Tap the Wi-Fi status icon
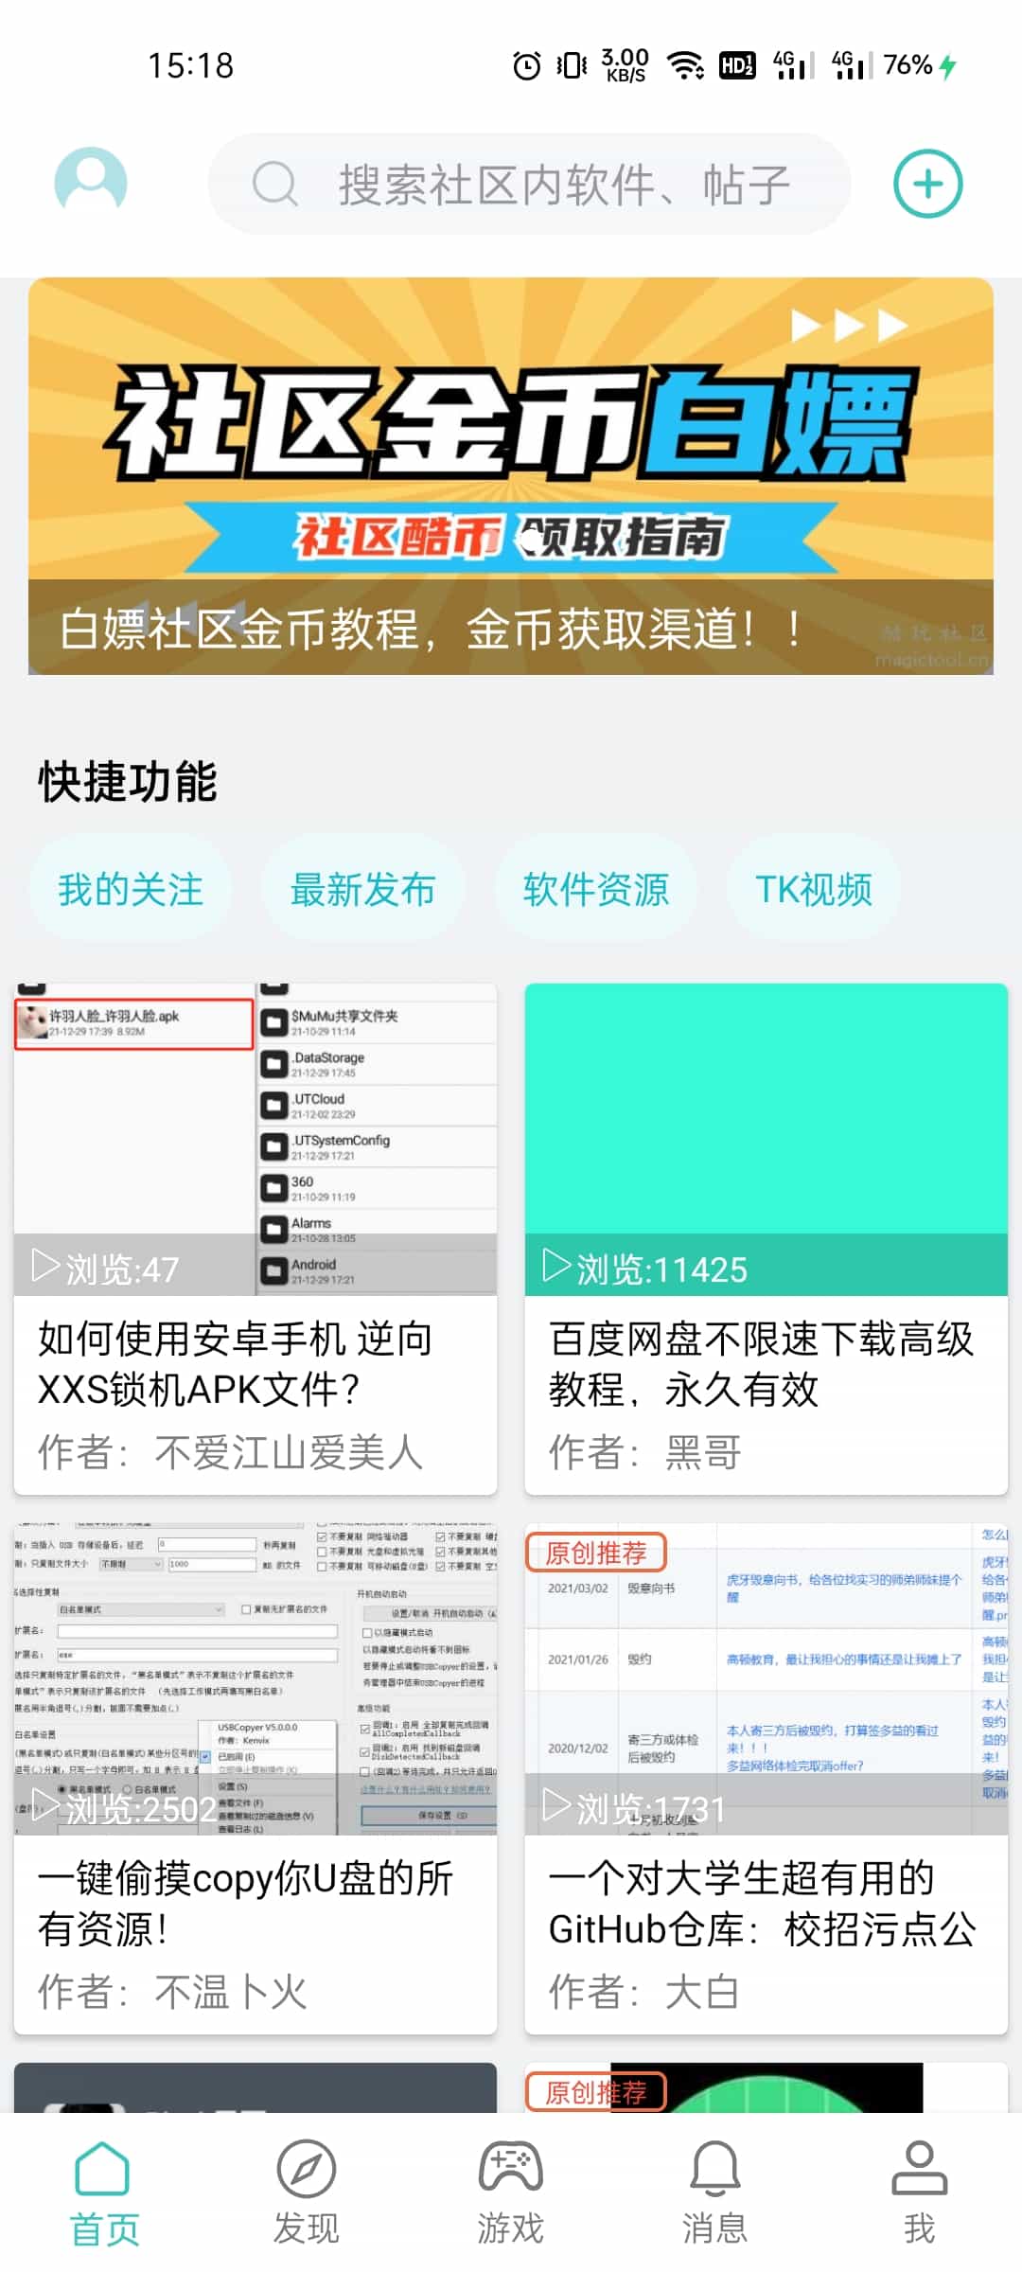The height and width of the screenshot is (2272, 1022). coord(686,65)
